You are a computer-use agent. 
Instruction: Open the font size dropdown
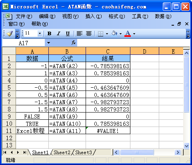tap(40, 33)
